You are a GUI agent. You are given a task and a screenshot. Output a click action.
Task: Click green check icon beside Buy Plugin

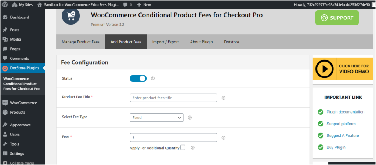[321, 147]
